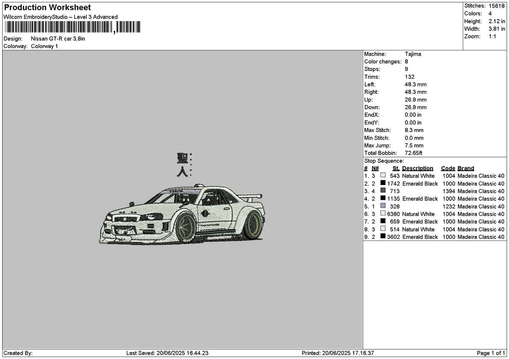Click the Brand column header
The image size is (509, 359).
(466, 168)
